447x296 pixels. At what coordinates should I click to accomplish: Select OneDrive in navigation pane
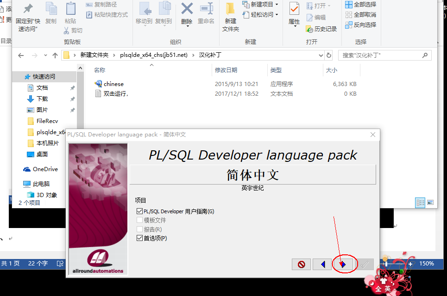pyautogui.click(x=45, y=169)
